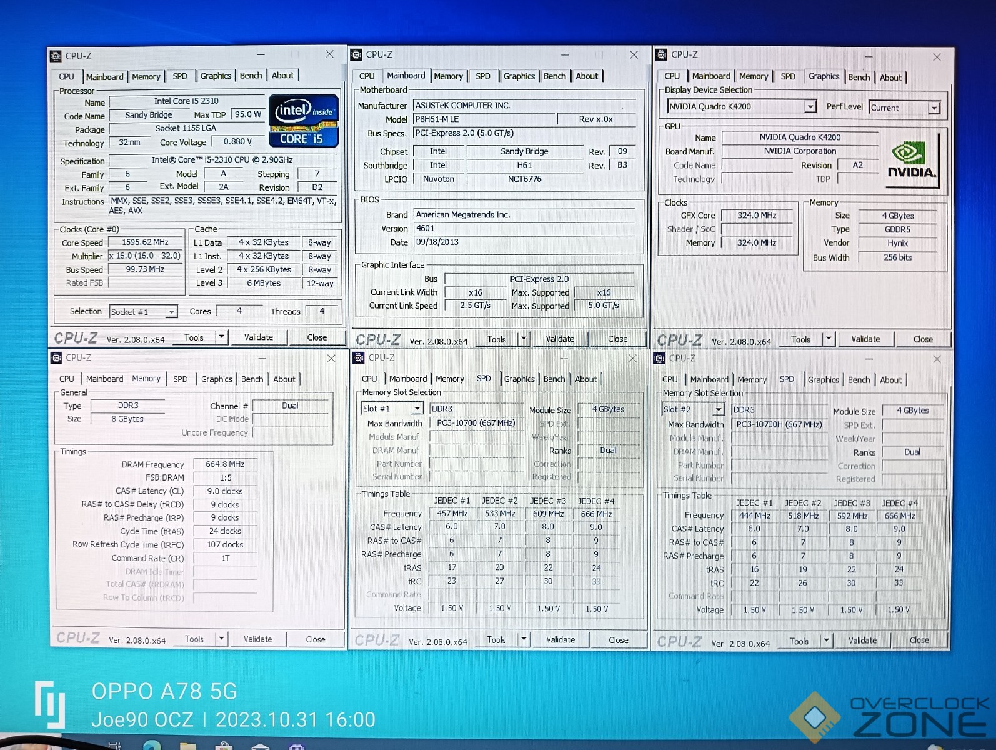Click motherboard Model field P8H61-M LE

(x=484, y=119)
